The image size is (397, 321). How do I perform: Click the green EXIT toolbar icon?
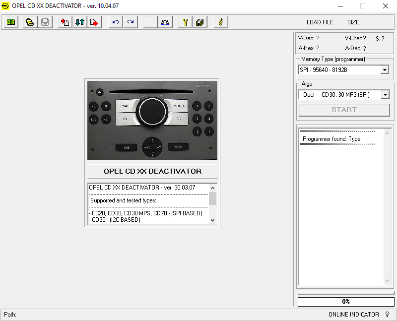(x=10, y=22)
